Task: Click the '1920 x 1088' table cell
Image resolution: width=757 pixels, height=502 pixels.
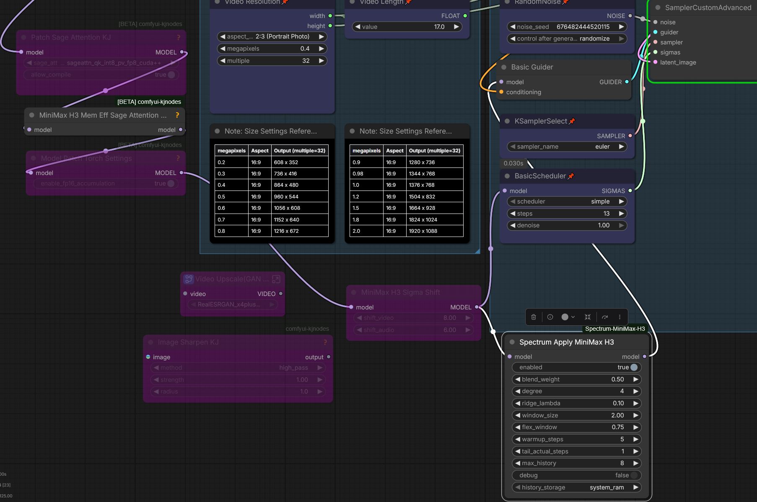Action: click(435, 231)
